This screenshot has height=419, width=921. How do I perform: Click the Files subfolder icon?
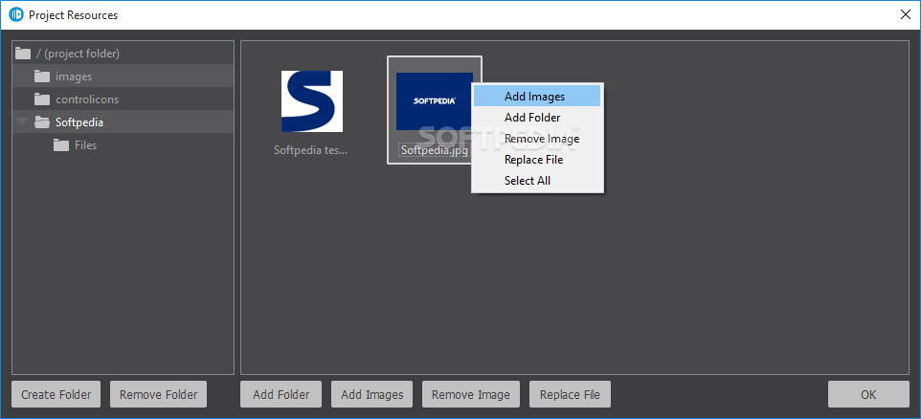pos(61,145)
